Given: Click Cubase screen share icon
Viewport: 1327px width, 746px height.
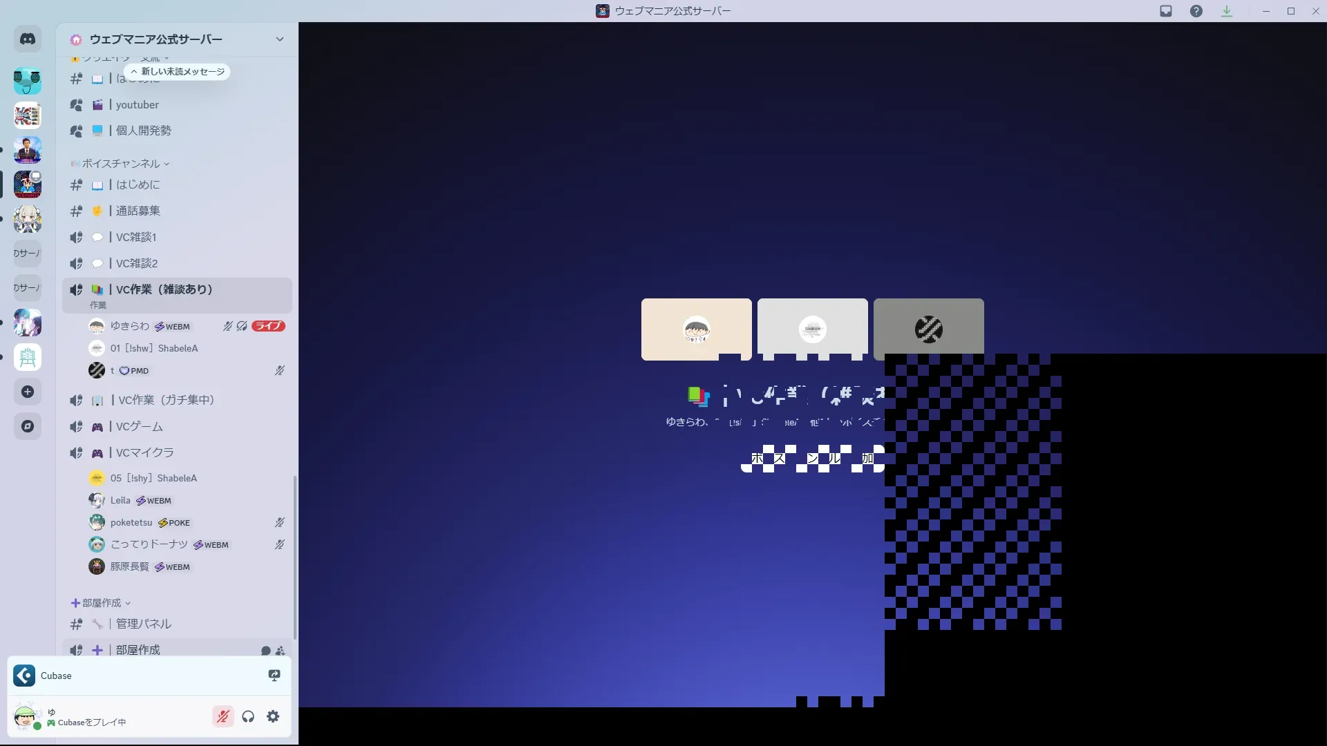Looking at the screenshot, I should tap(274, 676).
